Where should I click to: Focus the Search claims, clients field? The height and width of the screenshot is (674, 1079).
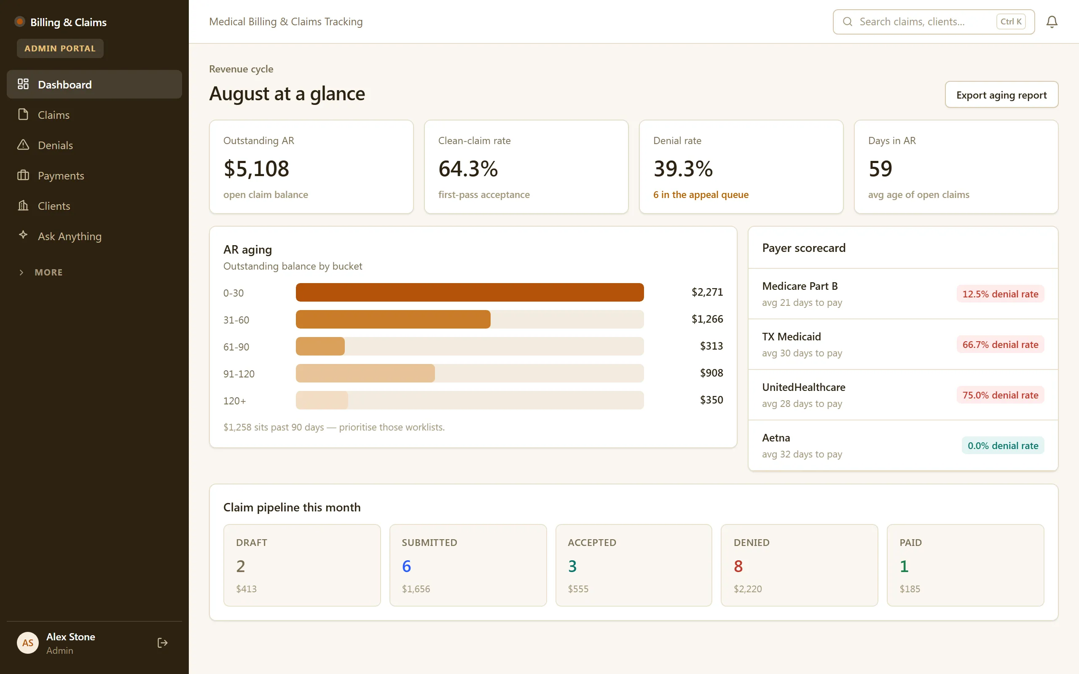click(934, 21)
